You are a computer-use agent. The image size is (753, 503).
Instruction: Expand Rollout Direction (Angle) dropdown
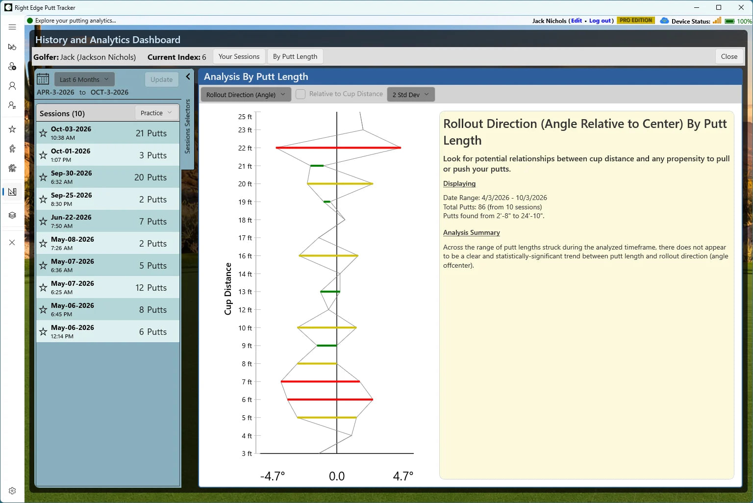click(246, 95)
